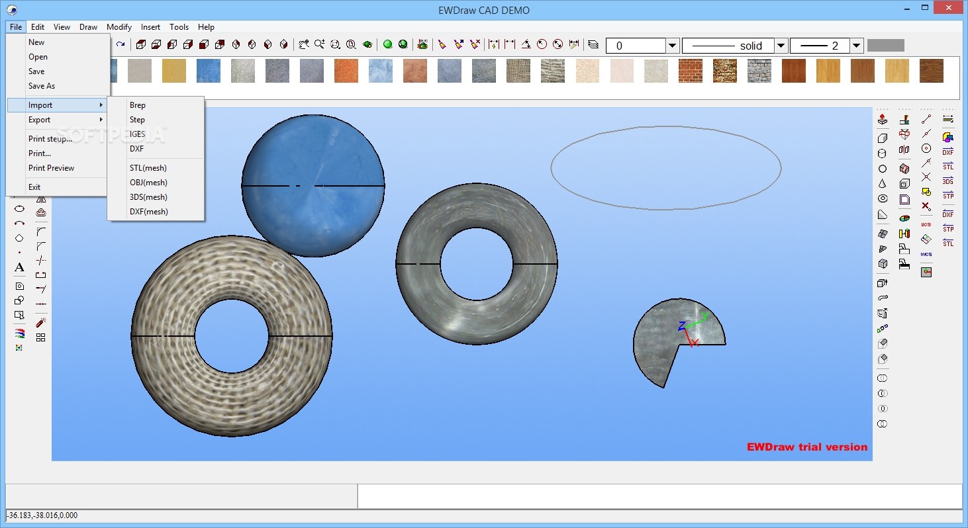This screenshot has width=968, height=528.
Task: Click the array grid icon
Action: [x=41, y=337]
